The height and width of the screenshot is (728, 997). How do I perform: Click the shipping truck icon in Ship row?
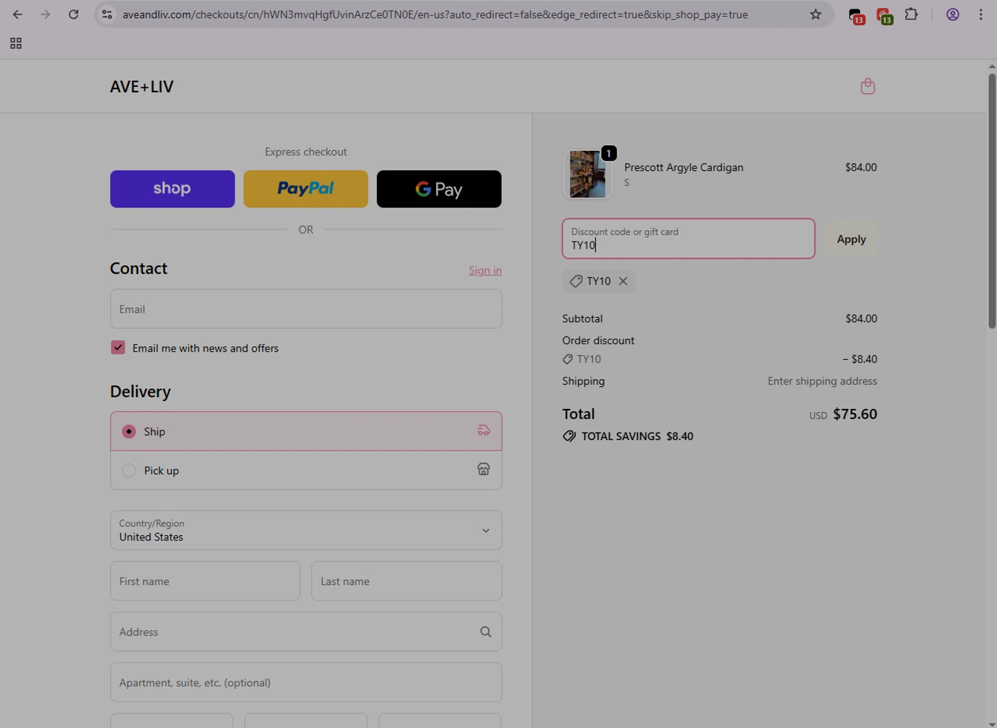483,431
